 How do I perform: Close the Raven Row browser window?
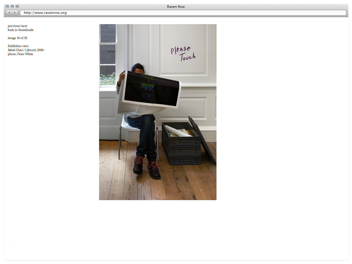tap(7, 7)
